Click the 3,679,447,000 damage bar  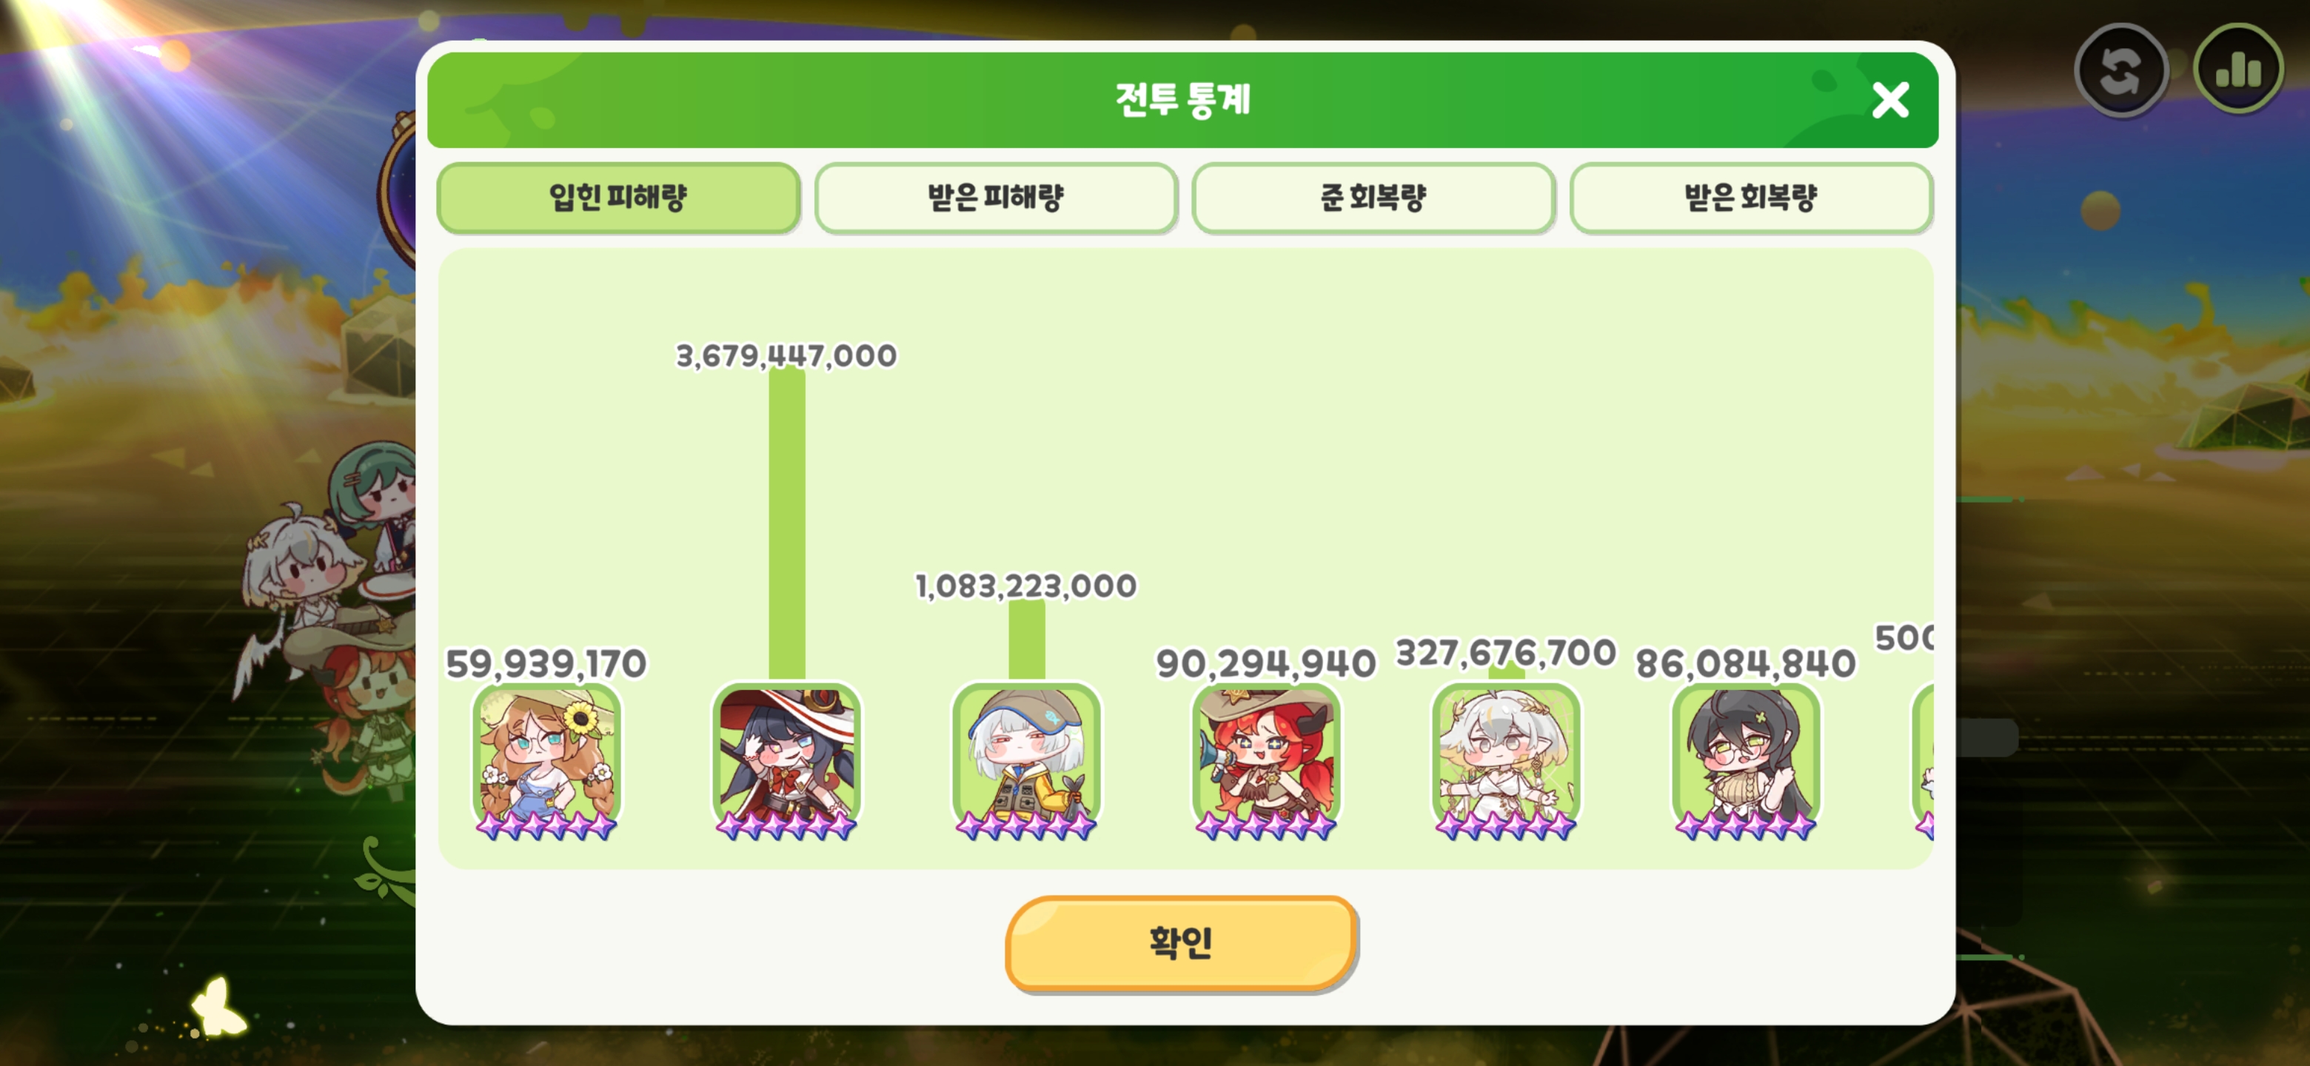786,524
